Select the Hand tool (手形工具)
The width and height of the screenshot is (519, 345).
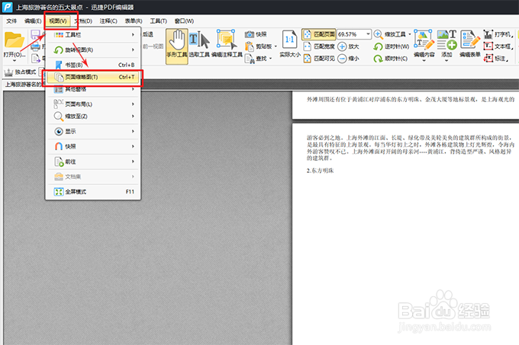coord(177,46)
